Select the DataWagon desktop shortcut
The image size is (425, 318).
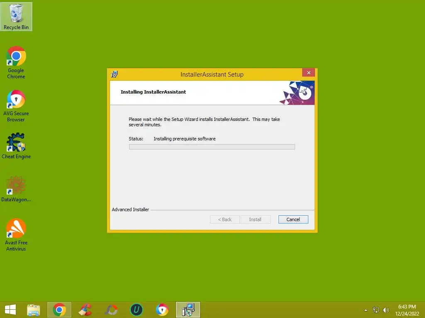point(16,189)
